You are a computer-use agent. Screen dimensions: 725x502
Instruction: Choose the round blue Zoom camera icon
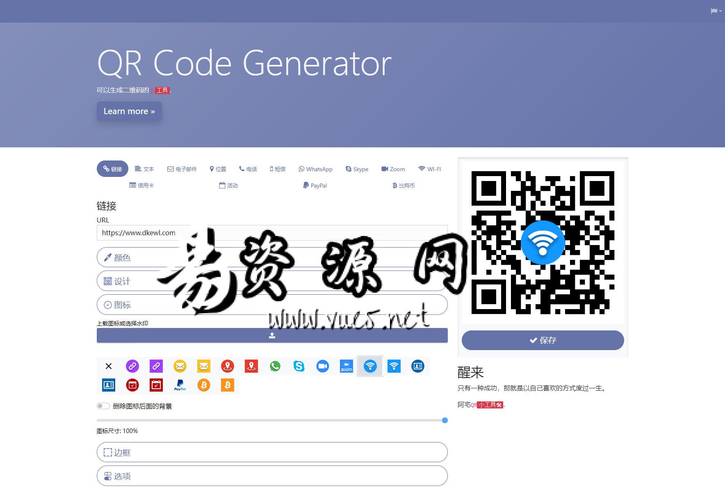click(x=323, y=366)
